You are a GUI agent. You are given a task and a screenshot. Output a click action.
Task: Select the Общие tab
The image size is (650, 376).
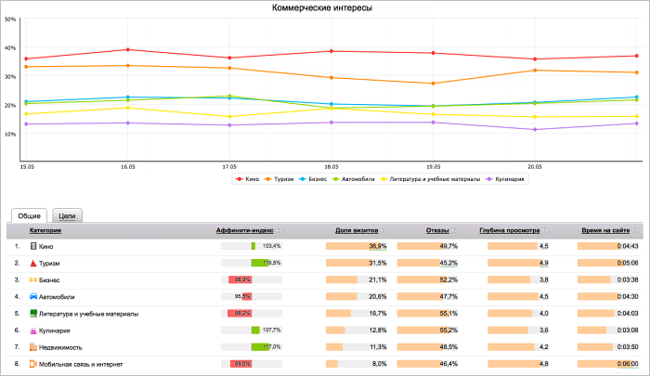tap(29, 214)
